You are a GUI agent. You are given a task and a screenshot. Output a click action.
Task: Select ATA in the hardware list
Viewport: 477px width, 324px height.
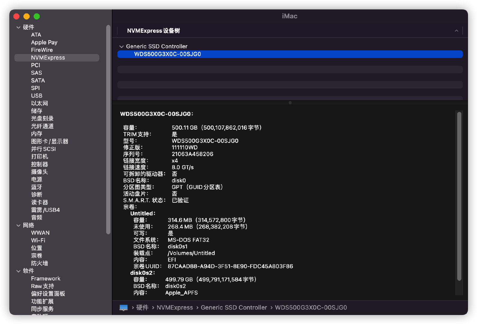36,35
